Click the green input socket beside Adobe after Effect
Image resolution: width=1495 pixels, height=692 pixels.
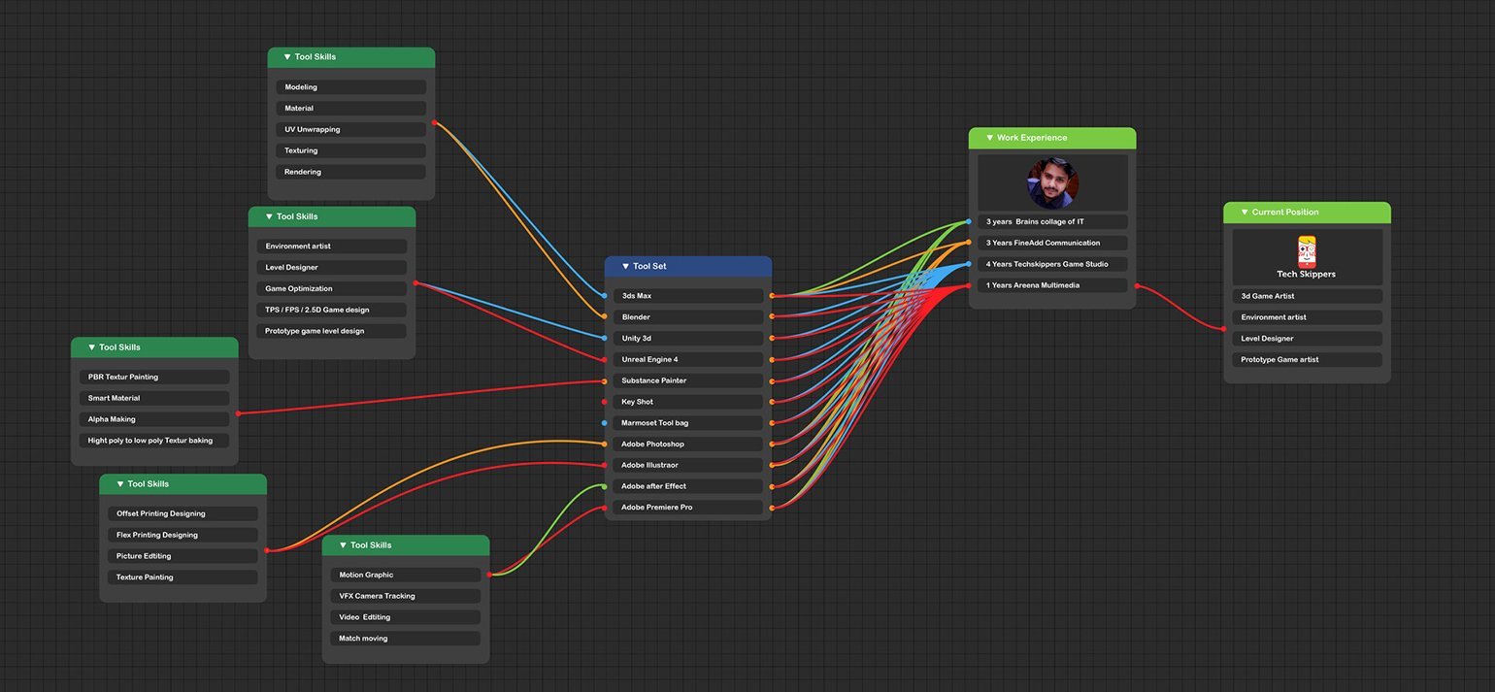604,486
